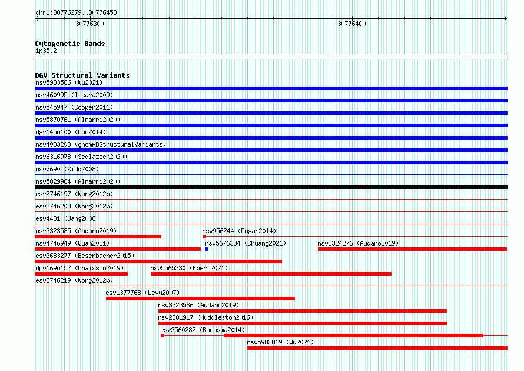
Task: Click the DGV Structural Variants track title
Action: pos(82,75)
